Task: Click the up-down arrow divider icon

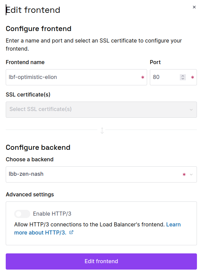Action: click(x=102, y=130)
